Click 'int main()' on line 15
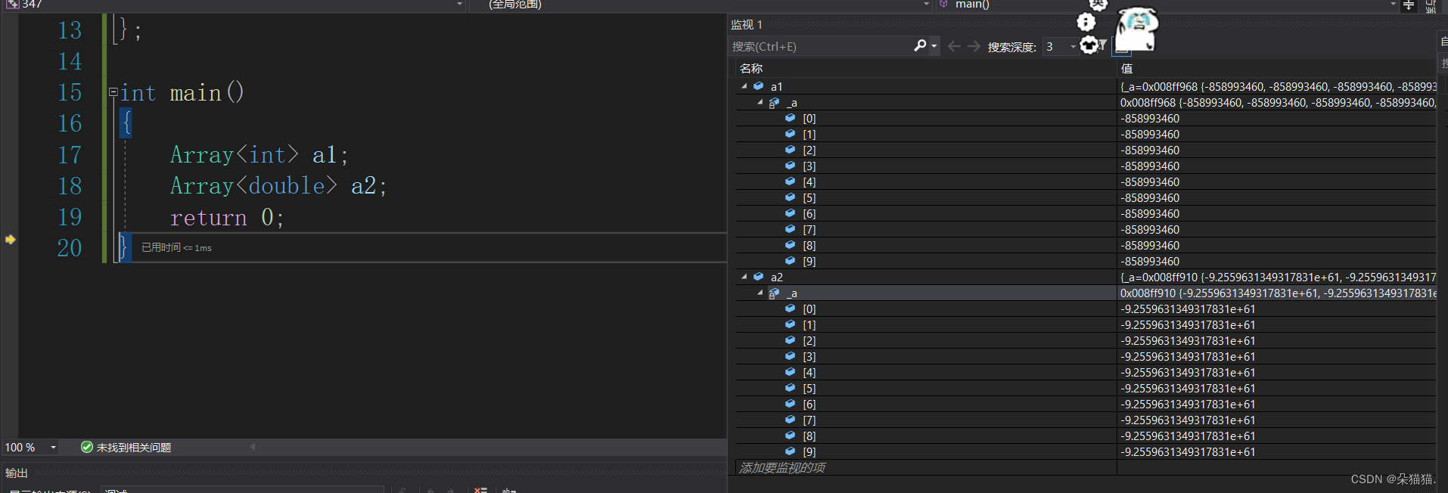Image resolution: width=1448 pixels, height=493 pixels. click(182, 93)
